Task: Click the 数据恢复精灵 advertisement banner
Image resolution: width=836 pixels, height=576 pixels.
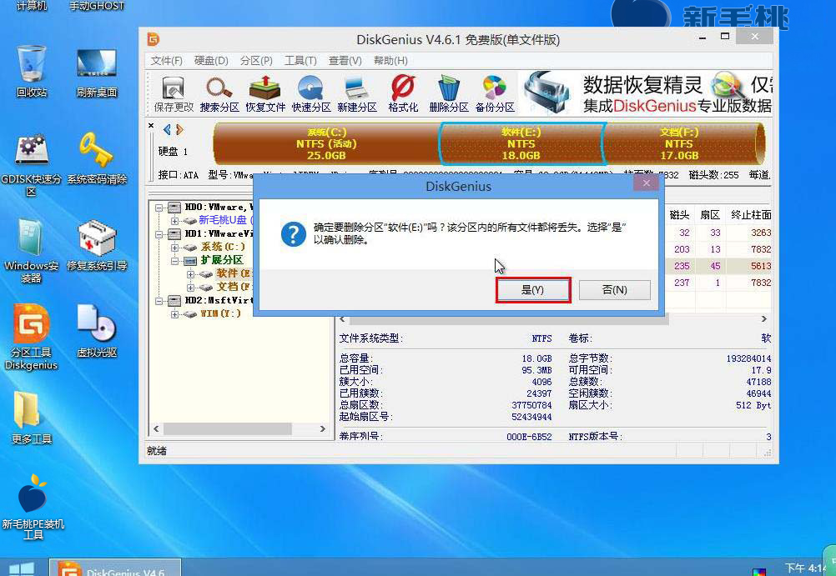Action: 646,93
